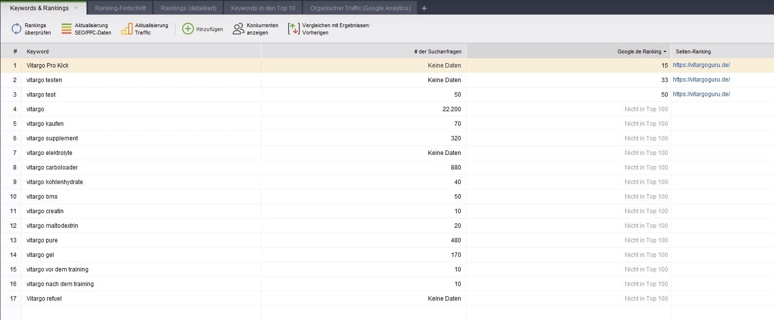Click row number 9 in the # column

coord(15,182)
